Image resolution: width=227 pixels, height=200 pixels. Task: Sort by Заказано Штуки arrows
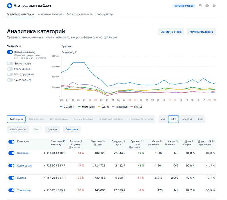[x=104, y=141]
